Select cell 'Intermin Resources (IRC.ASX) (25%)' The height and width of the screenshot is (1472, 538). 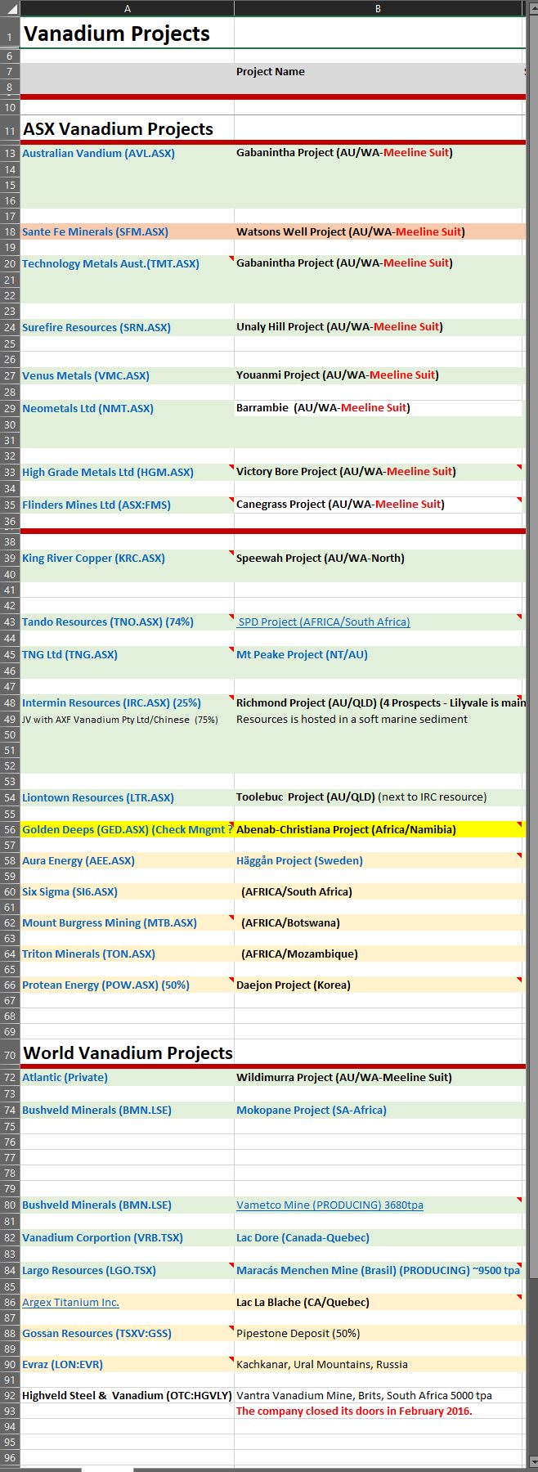point(127,702)
